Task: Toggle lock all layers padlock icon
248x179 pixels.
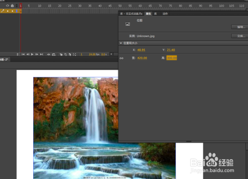Action: click(12, 5)
